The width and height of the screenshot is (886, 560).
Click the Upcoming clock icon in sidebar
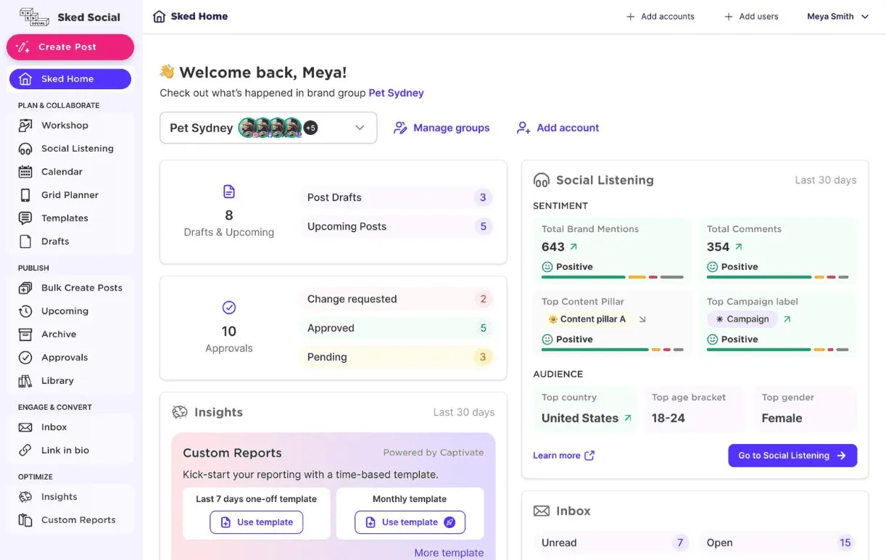(25, 311)
